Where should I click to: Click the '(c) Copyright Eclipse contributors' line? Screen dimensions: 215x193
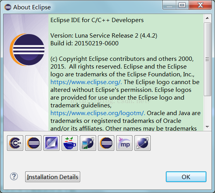122,59
